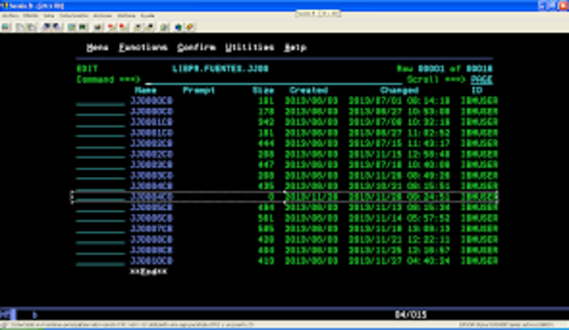Select member JJ0004CD with size 0
The width and height of the screenshot is (569, 330).
pyautogui.click(x=151, y=197)
